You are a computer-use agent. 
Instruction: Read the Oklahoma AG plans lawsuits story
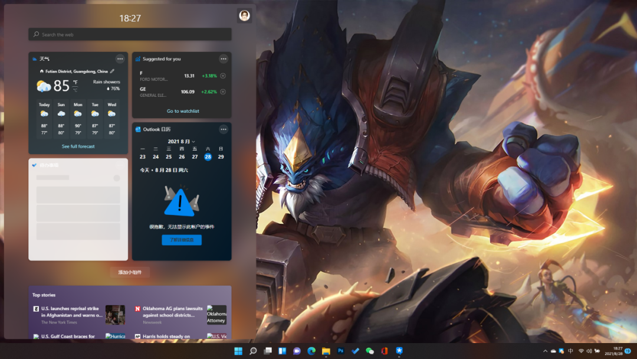[x=173, y=312]
